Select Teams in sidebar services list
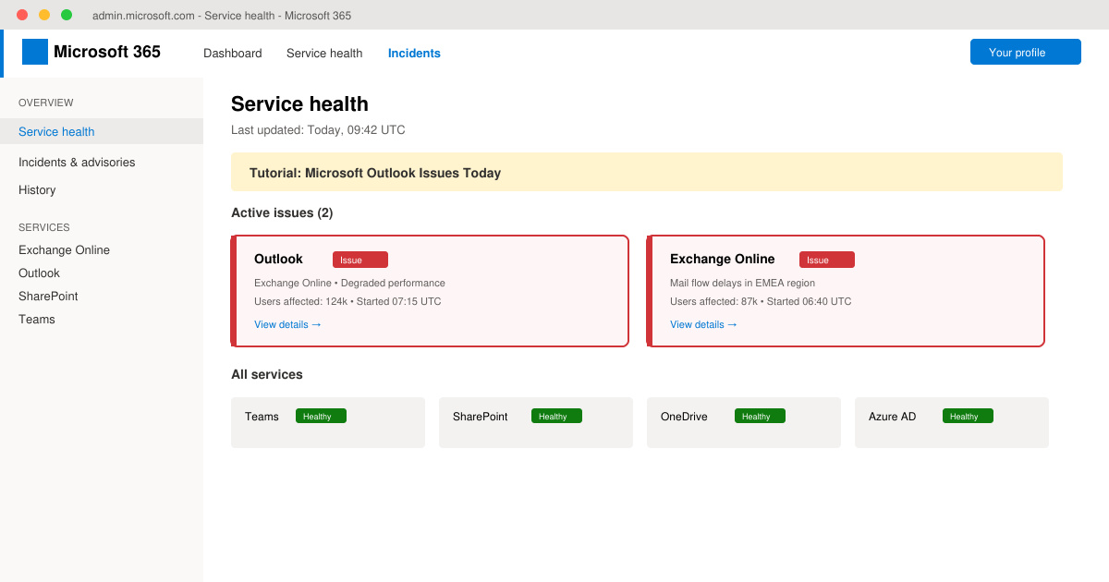Screen dimensions: 1109x582 pos(37,320)
